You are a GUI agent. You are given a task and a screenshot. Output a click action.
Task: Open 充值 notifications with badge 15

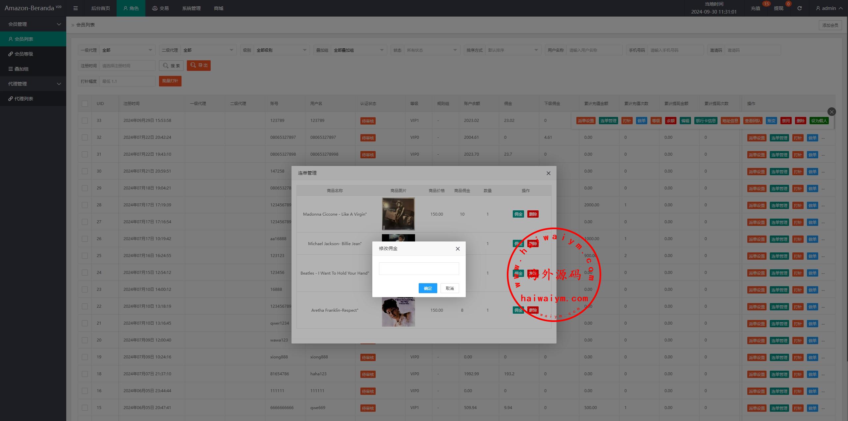point(755,8)
